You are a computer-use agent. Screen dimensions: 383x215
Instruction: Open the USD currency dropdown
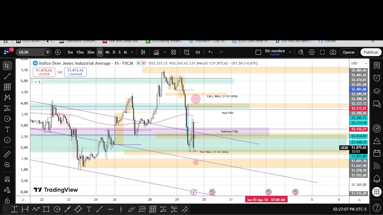pos(359,63)
